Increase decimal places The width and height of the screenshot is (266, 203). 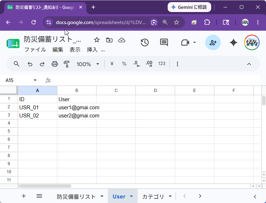(x=149, y=64)
